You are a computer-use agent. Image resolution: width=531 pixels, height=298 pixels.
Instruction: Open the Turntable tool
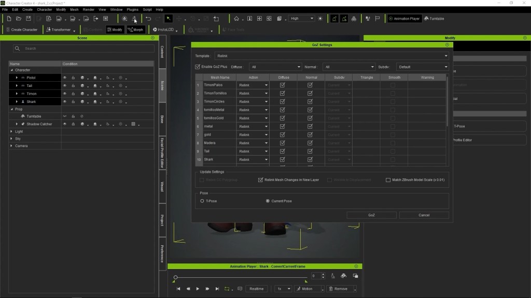(434, 19)
